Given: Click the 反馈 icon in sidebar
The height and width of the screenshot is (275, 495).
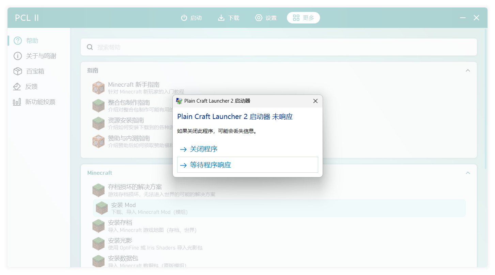Looking at the screenshot, I should coord(17,87).
